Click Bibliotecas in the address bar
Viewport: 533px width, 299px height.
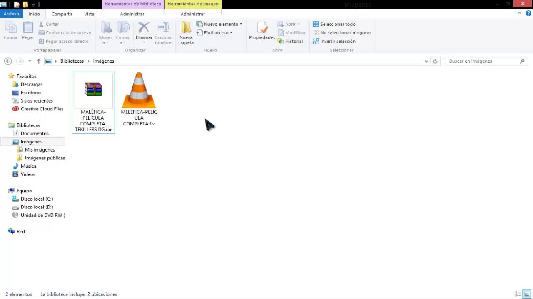[72, 61]
